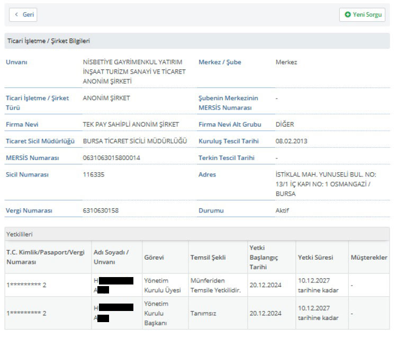Go back using the Geri button
397x338 pixels.
(x=23, y=15)
